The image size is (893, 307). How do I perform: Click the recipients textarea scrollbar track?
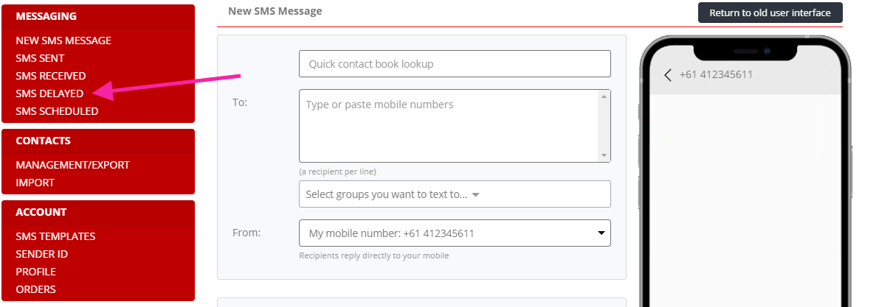[604, 126]
